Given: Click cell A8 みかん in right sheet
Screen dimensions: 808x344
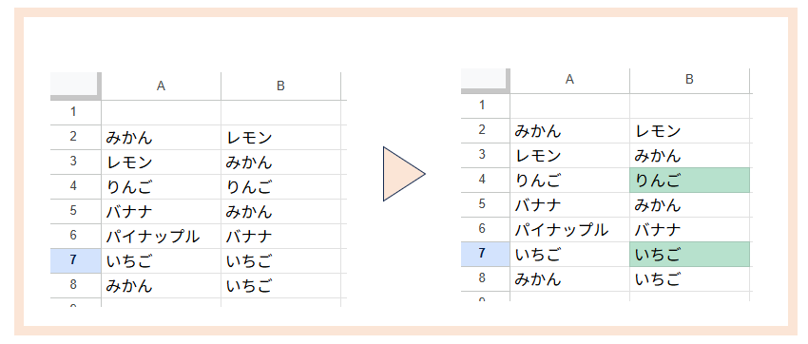Looking at the screenshot, I should click(x=569, y=279).
